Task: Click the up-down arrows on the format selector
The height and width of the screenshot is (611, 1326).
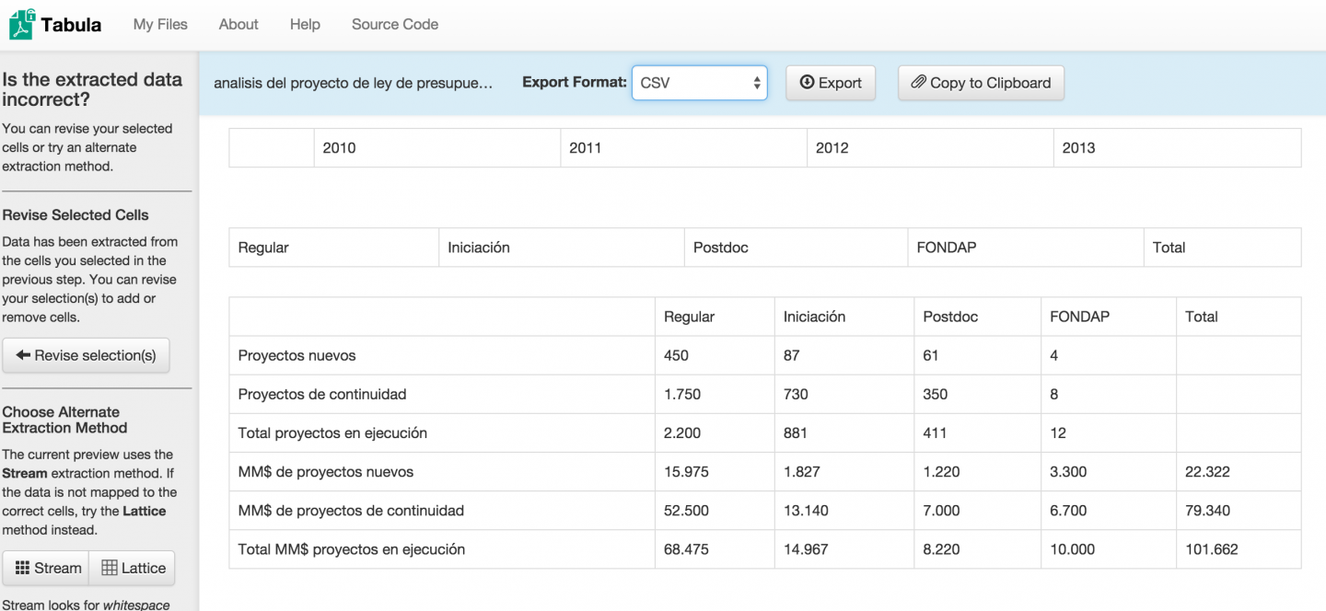Action: [757, 82]
